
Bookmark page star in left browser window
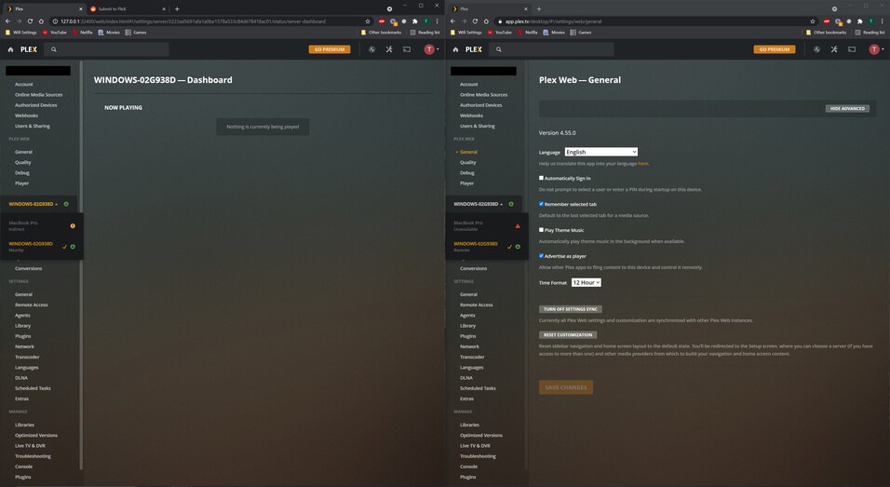[x=368, y=21]
